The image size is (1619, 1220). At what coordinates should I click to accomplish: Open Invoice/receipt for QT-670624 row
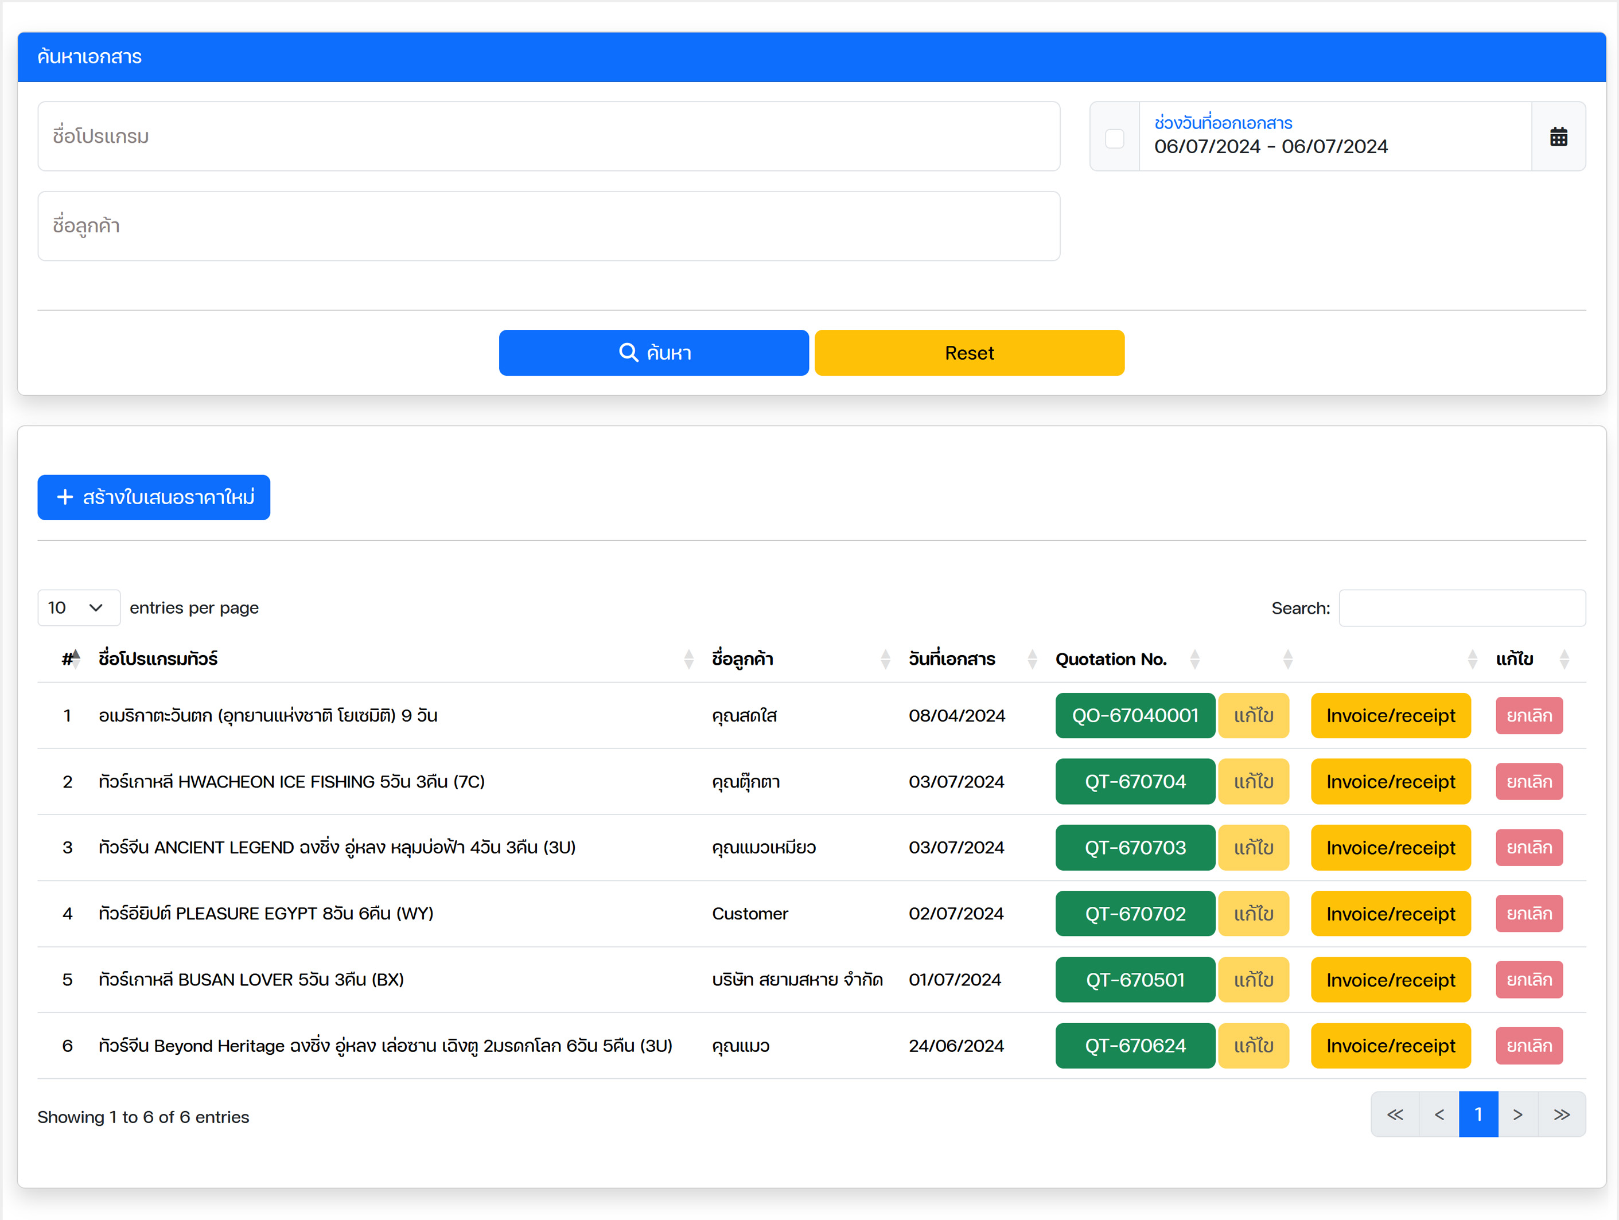[1391, 1046]
